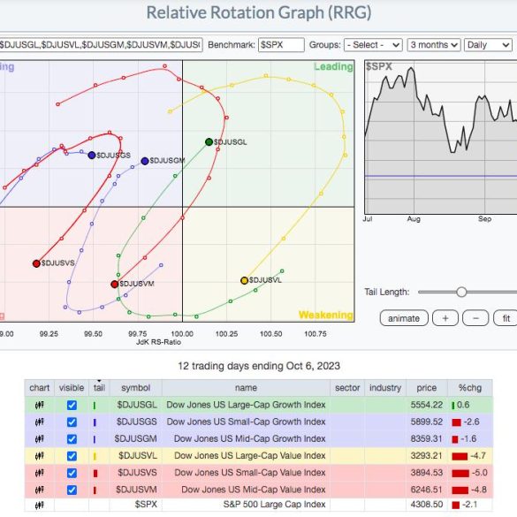Click the Tail Length slider handle

pos(461,292)
